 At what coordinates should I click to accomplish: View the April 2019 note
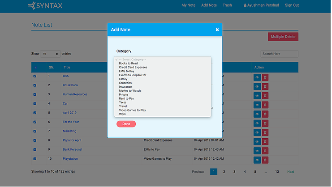tap(257, 114)
